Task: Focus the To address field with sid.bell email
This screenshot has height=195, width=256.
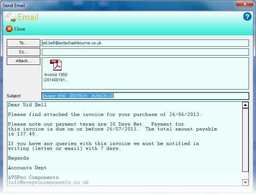Action: tap(145, 43)
